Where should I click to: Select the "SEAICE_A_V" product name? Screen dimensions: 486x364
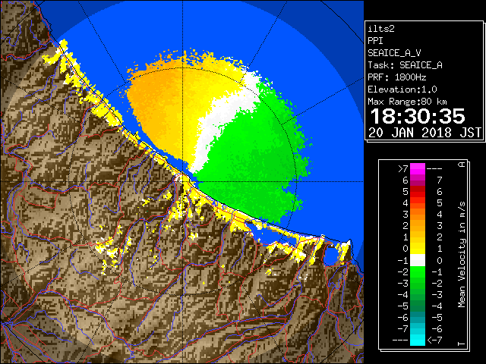(x=394, y=53)
